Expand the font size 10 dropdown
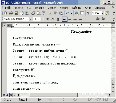This screenshot has width=116, height=103. coord(42,19)
